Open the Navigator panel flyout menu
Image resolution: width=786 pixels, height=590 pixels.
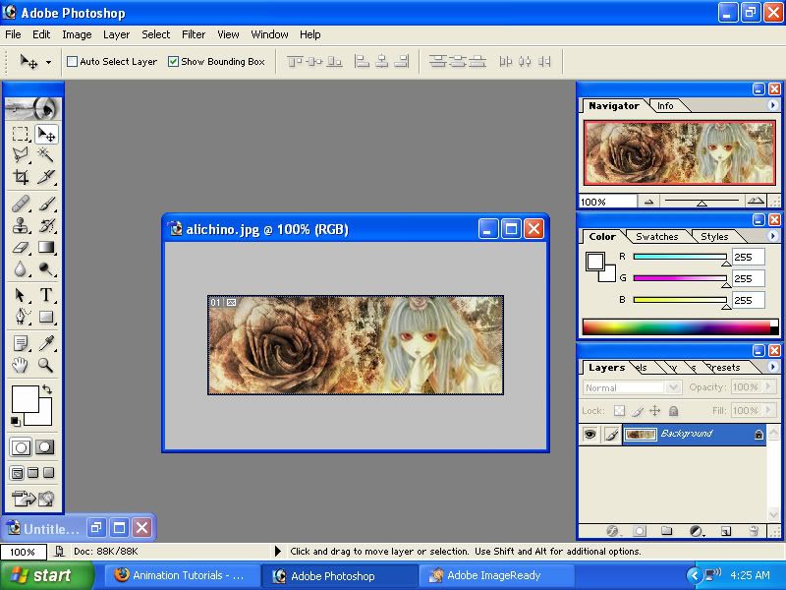772,105
